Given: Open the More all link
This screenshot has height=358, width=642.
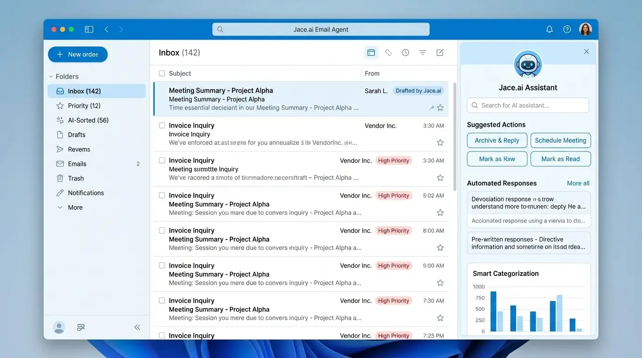Looking at the screenshot, I should click(x=578, y=183).
